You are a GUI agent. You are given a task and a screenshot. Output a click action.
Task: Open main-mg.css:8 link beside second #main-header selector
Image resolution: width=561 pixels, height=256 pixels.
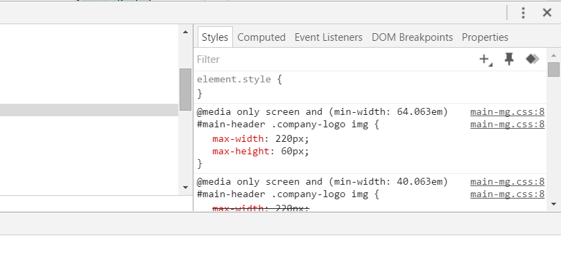pyautogui.click(x=508, y=194)
